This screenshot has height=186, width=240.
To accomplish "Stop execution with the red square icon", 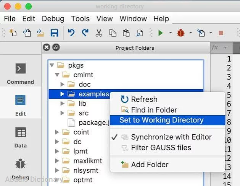I will pyautogui.click(x=221, y=33).
